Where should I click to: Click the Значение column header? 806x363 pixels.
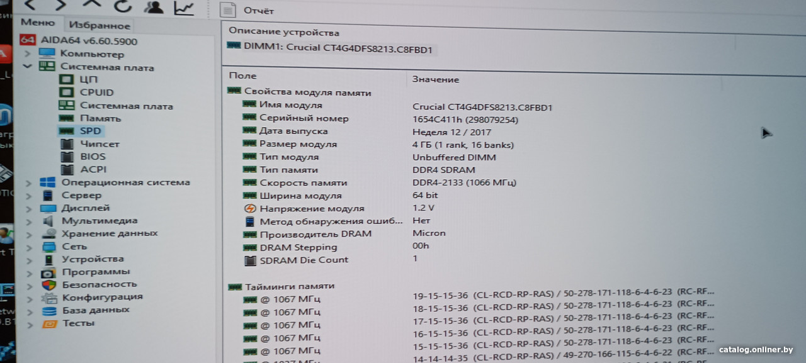[x=436, y=79]
